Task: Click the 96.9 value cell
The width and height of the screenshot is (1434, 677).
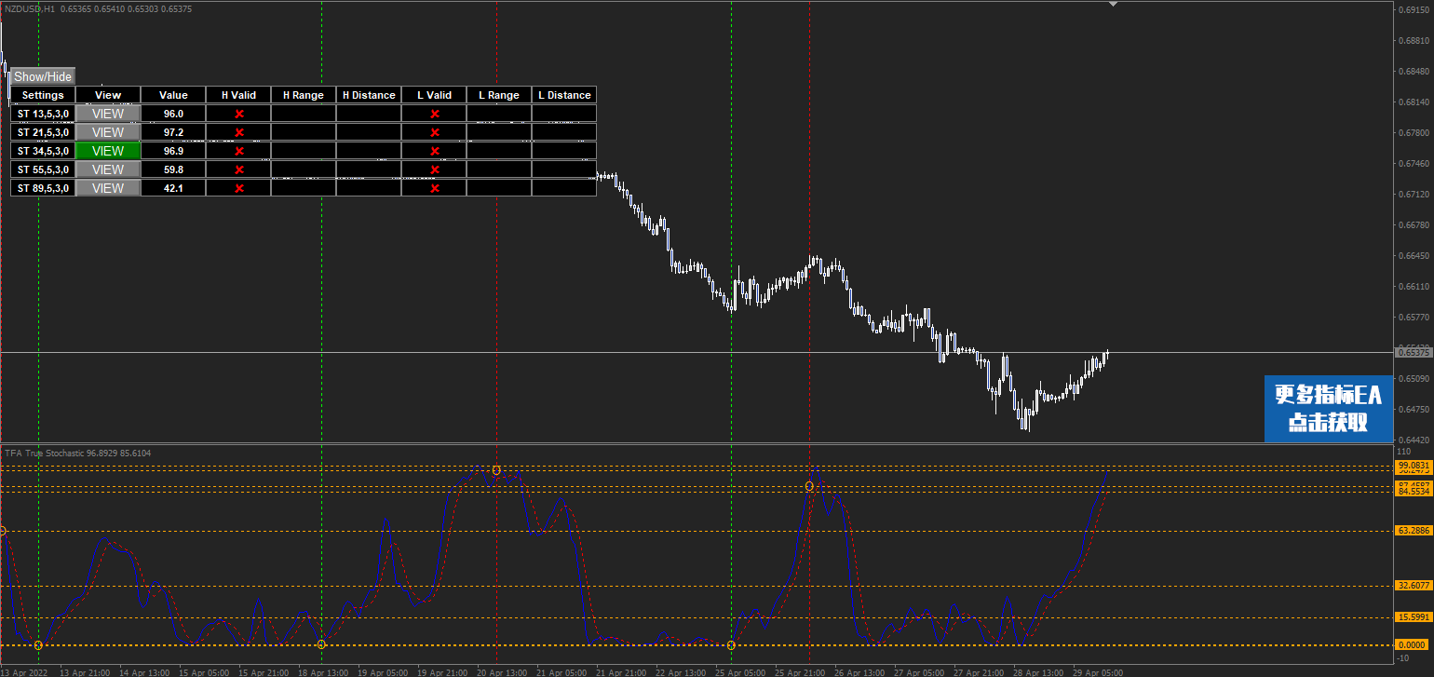Action: coord(173,151)
